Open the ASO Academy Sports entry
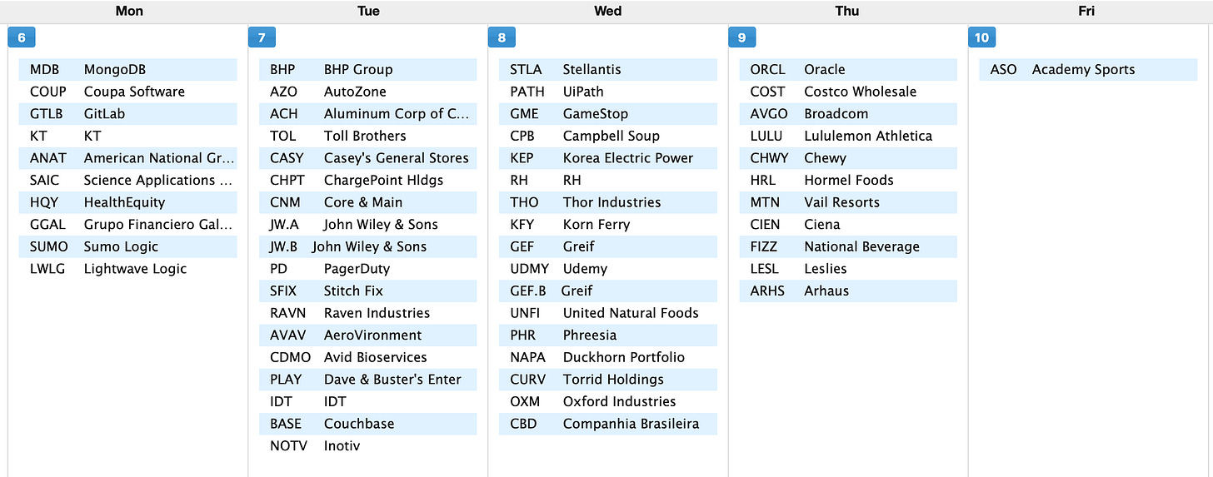 [1088, 70]
